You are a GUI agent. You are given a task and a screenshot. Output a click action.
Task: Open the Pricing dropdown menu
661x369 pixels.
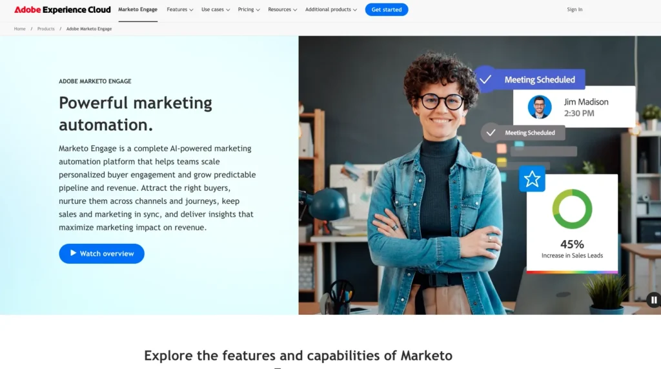[249, 9]
